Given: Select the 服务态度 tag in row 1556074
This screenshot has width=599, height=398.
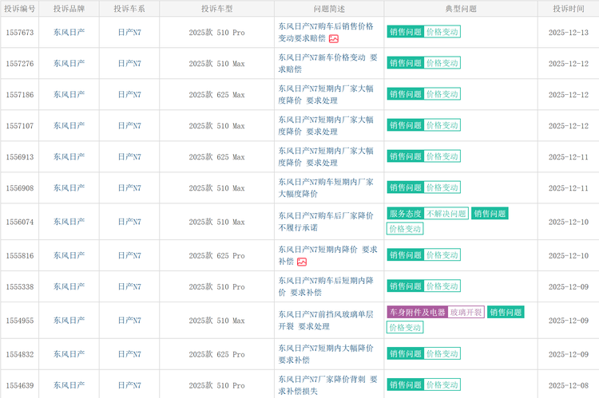Looking at the screenshot, I should click(x=405, y=214).
